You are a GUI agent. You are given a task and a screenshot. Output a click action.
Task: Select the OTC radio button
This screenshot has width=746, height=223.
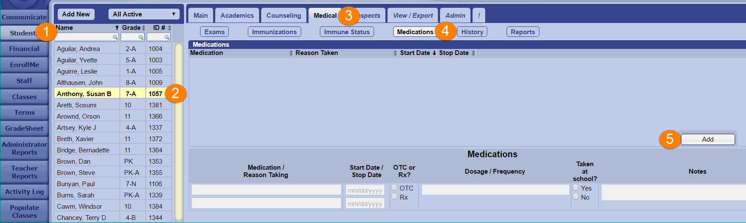[x=394, y=187]
